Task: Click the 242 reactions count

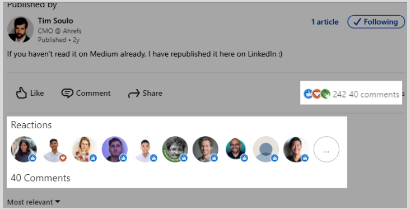Action: (x=339, y=94)
